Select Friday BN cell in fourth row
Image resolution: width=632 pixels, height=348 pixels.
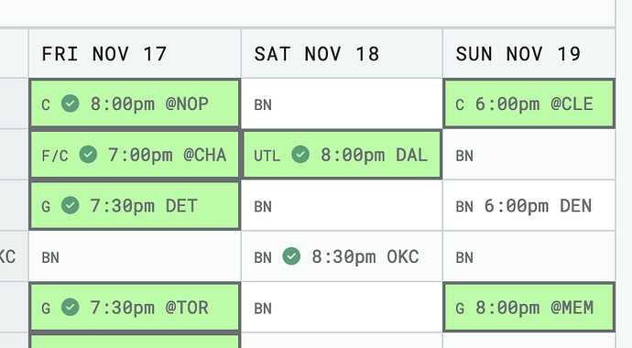[x=135, y=256]
